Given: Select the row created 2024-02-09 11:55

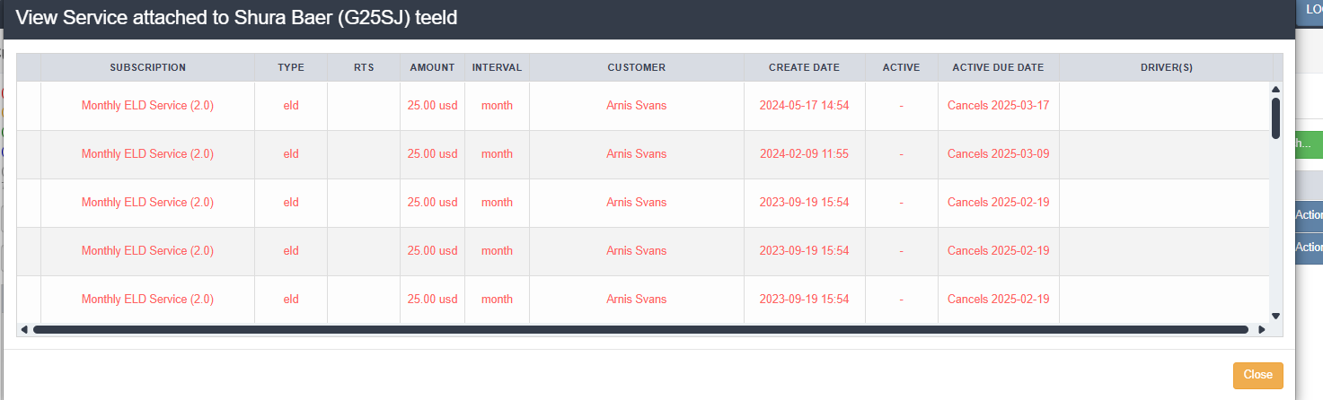Looking at the screenshot, I should click(804, 154).
